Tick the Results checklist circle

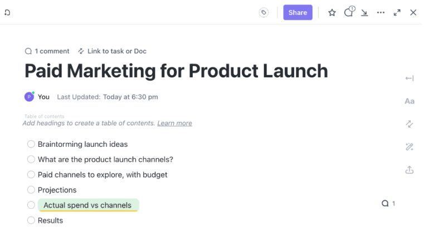coord(31,220)
